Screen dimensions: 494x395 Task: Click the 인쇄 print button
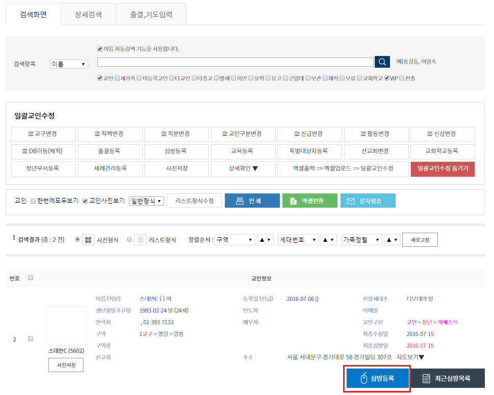[252, 201]
